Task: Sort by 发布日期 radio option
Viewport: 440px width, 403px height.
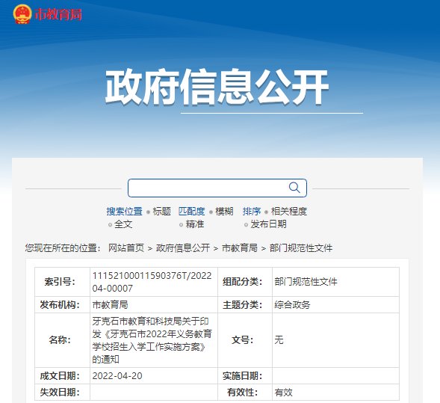Action: (x=246, y=224)
